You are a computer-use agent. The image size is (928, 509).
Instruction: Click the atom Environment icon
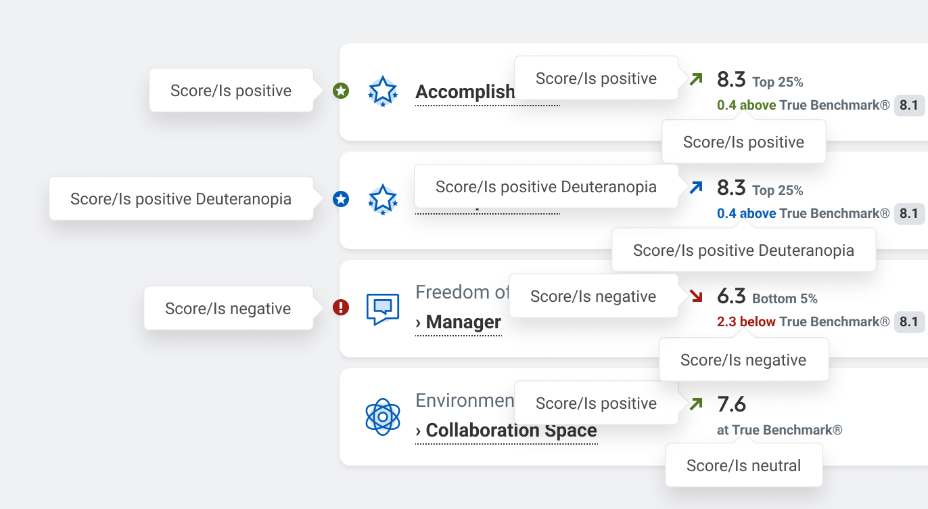(x=383, y=417)
